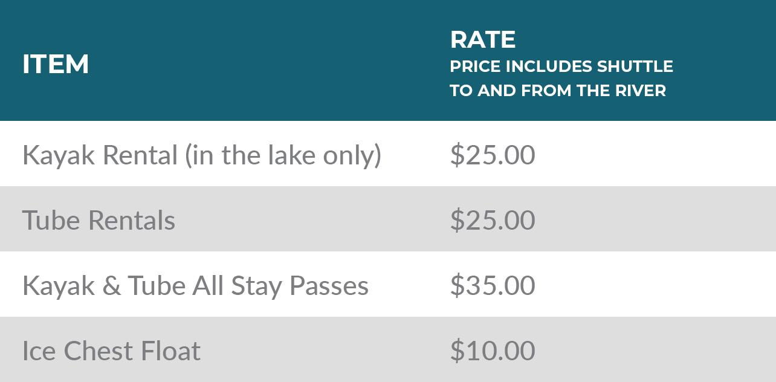Click the RATE column header
The image size is (776, 382).
tap(482, 40)
